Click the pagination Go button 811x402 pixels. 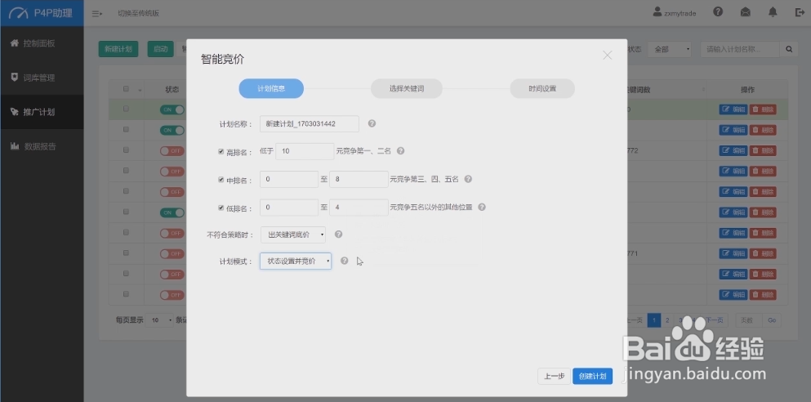click(x=771, y=320)
